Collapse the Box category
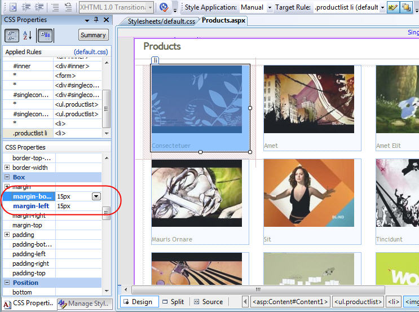The height and width of the screenshot is (312, 419). tap(7, 177)
